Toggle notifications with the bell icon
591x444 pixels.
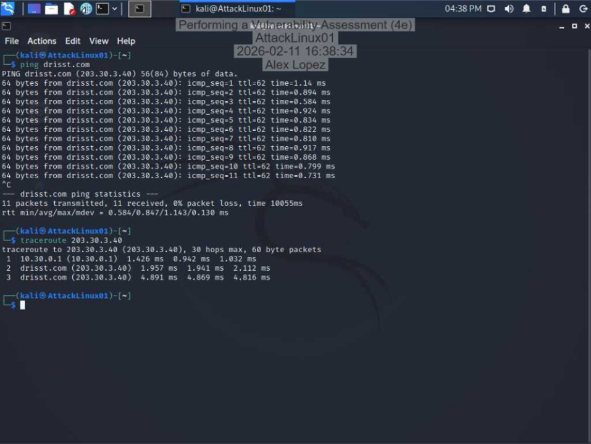tap(526, 9)
